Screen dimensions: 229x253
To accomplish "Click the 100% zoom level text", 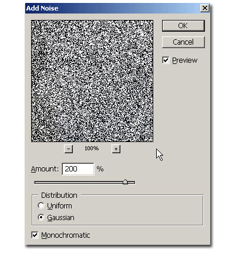I will click(x=92, y=149).
